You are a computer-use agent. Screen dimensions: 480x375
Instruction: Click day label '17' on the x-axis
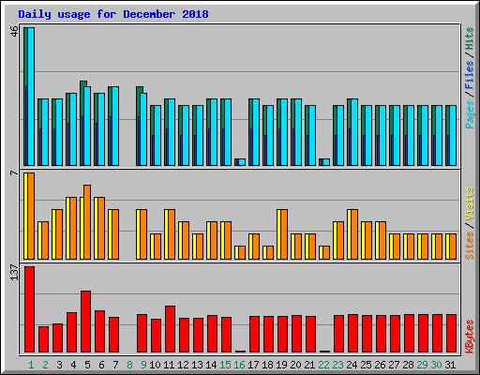[x=253, y=365]
